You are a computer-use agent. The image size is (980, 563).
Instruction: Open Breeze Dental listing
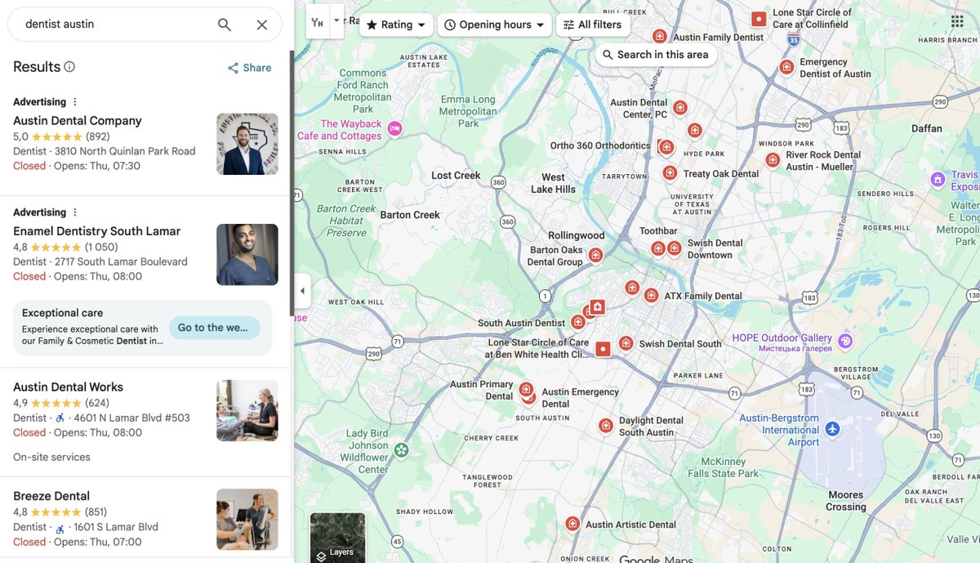click(x=51, y=496)
